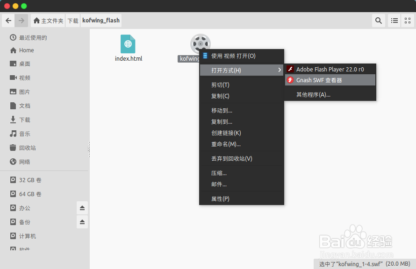Eject the 办公 volume
This screenshot has width=416, height=269.
tap(82, 208)
